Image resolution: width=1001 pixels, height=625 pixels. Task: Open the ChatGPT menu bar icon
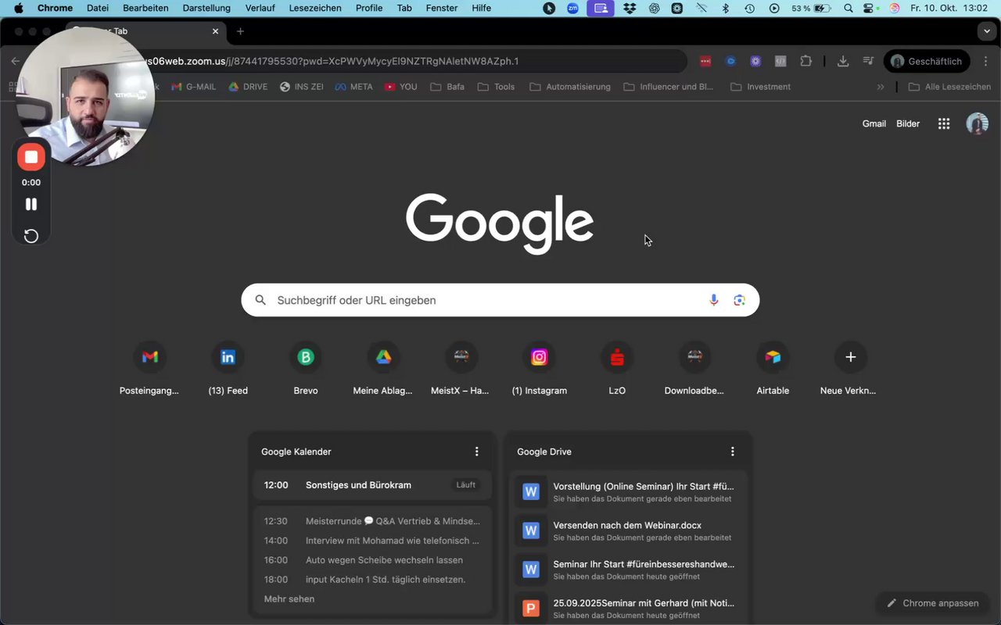tap(655, 8)
